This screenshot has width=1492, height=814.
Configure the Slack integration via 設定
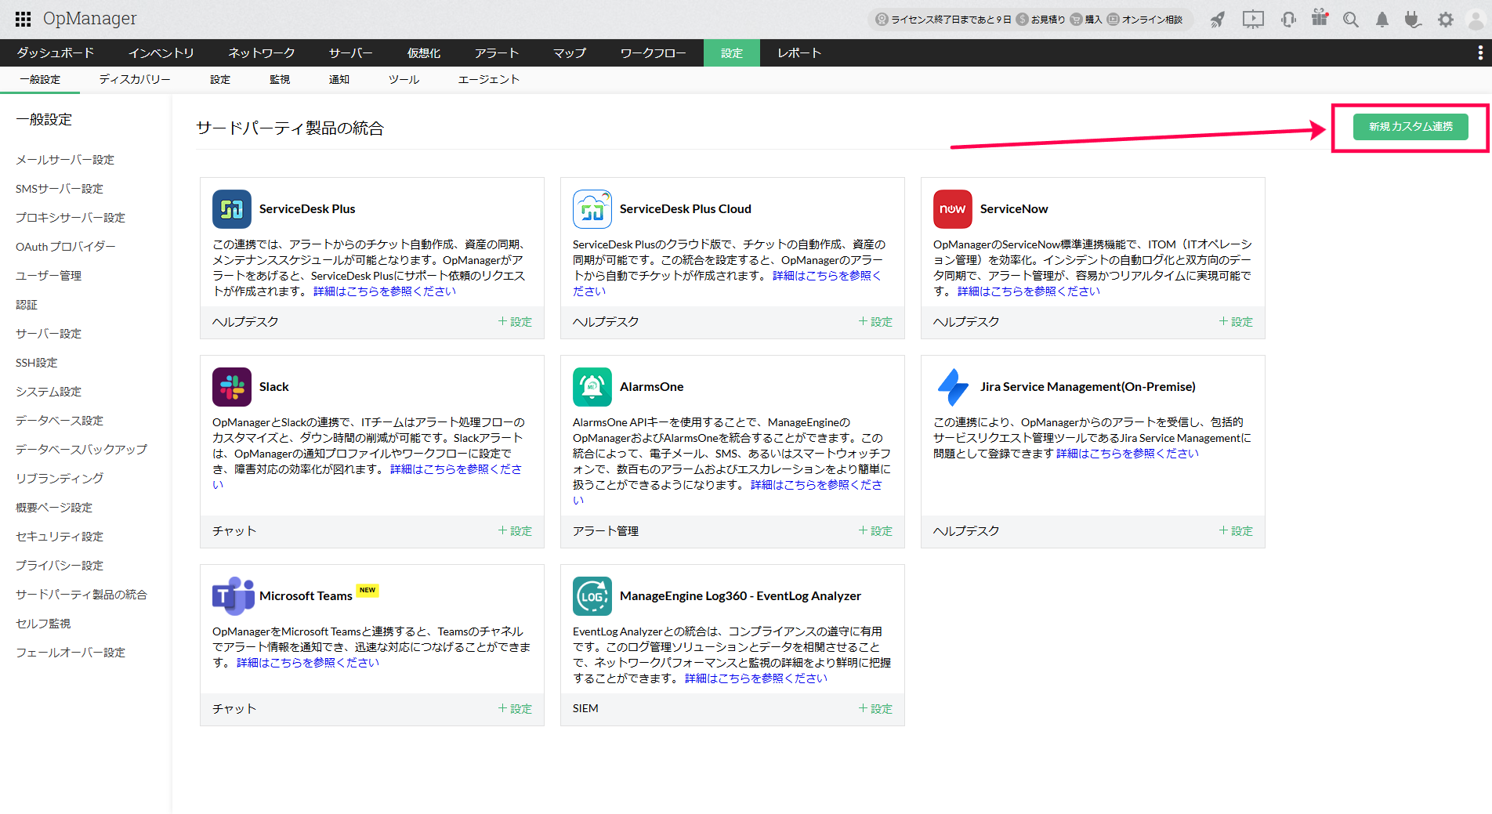[x=515, y=530]
